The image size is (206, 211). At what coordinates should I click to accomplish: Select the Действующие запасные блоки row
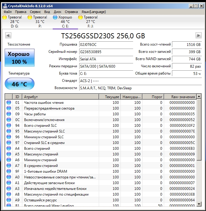pos(101,183)
